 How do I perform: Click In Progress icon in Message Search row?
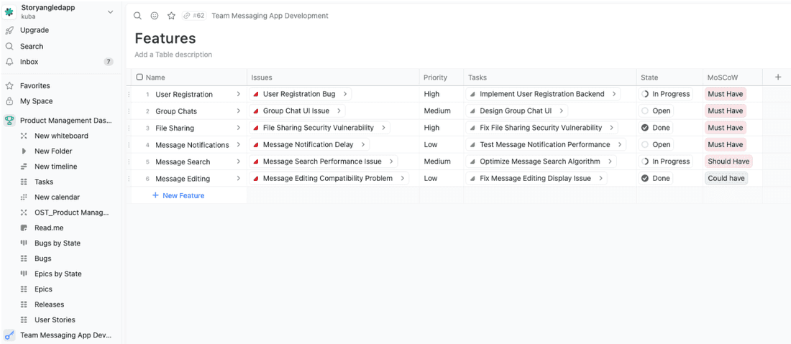(x=645, y=162)
